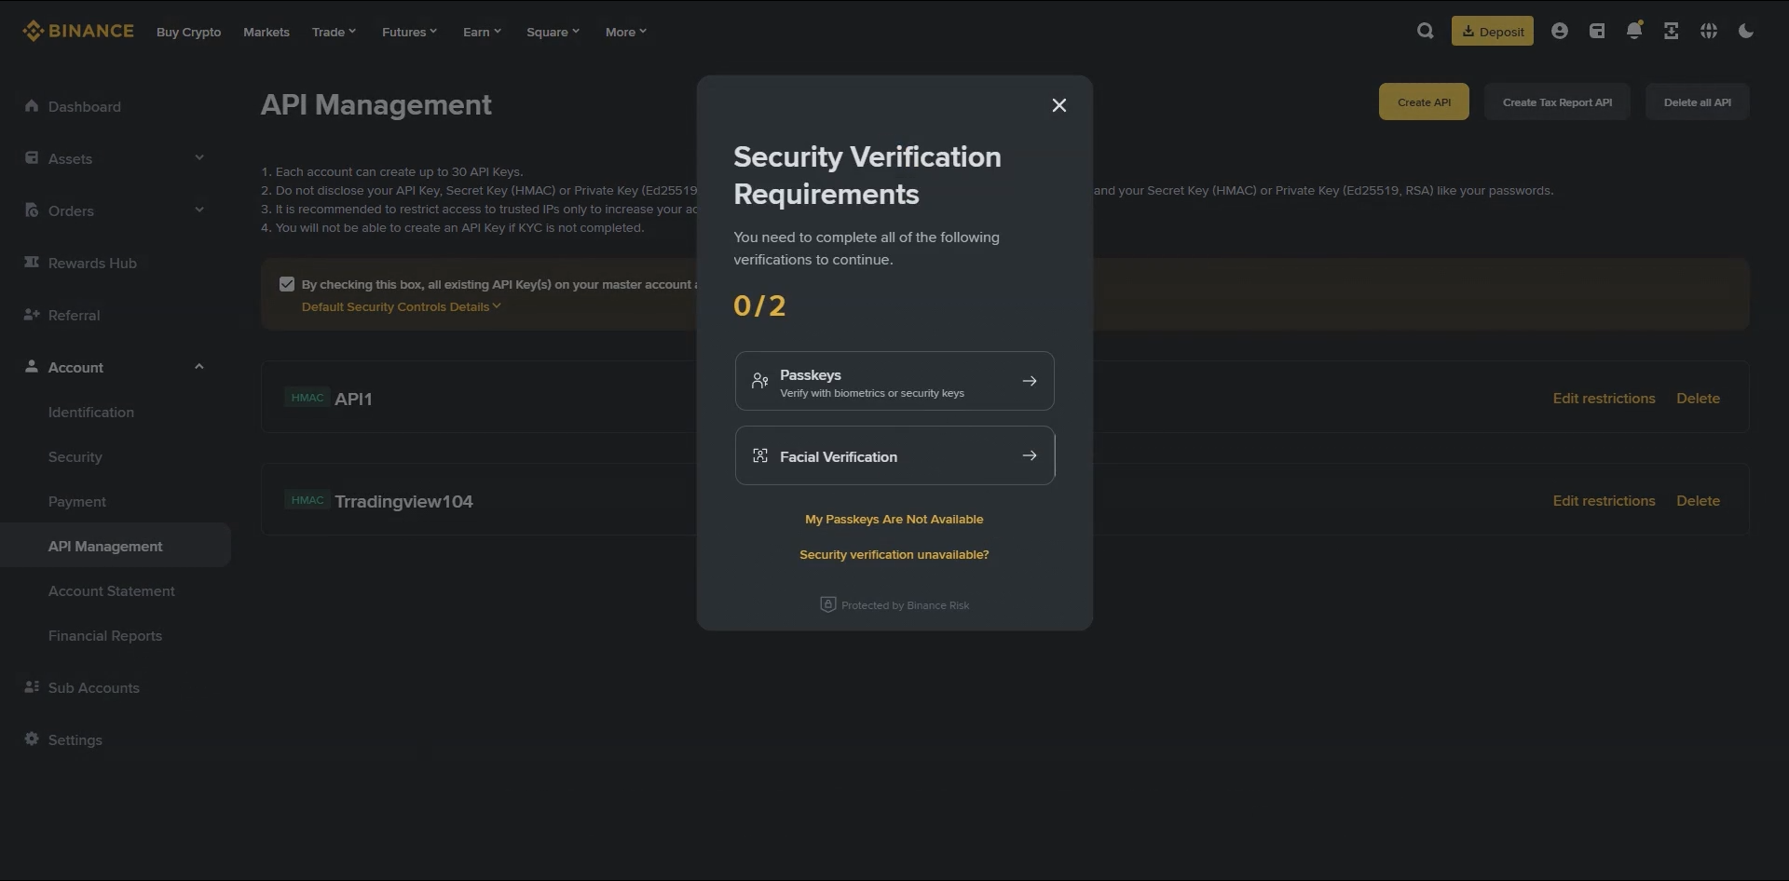
Task: Open Payment in Account menu
Action: coord(77,501)
